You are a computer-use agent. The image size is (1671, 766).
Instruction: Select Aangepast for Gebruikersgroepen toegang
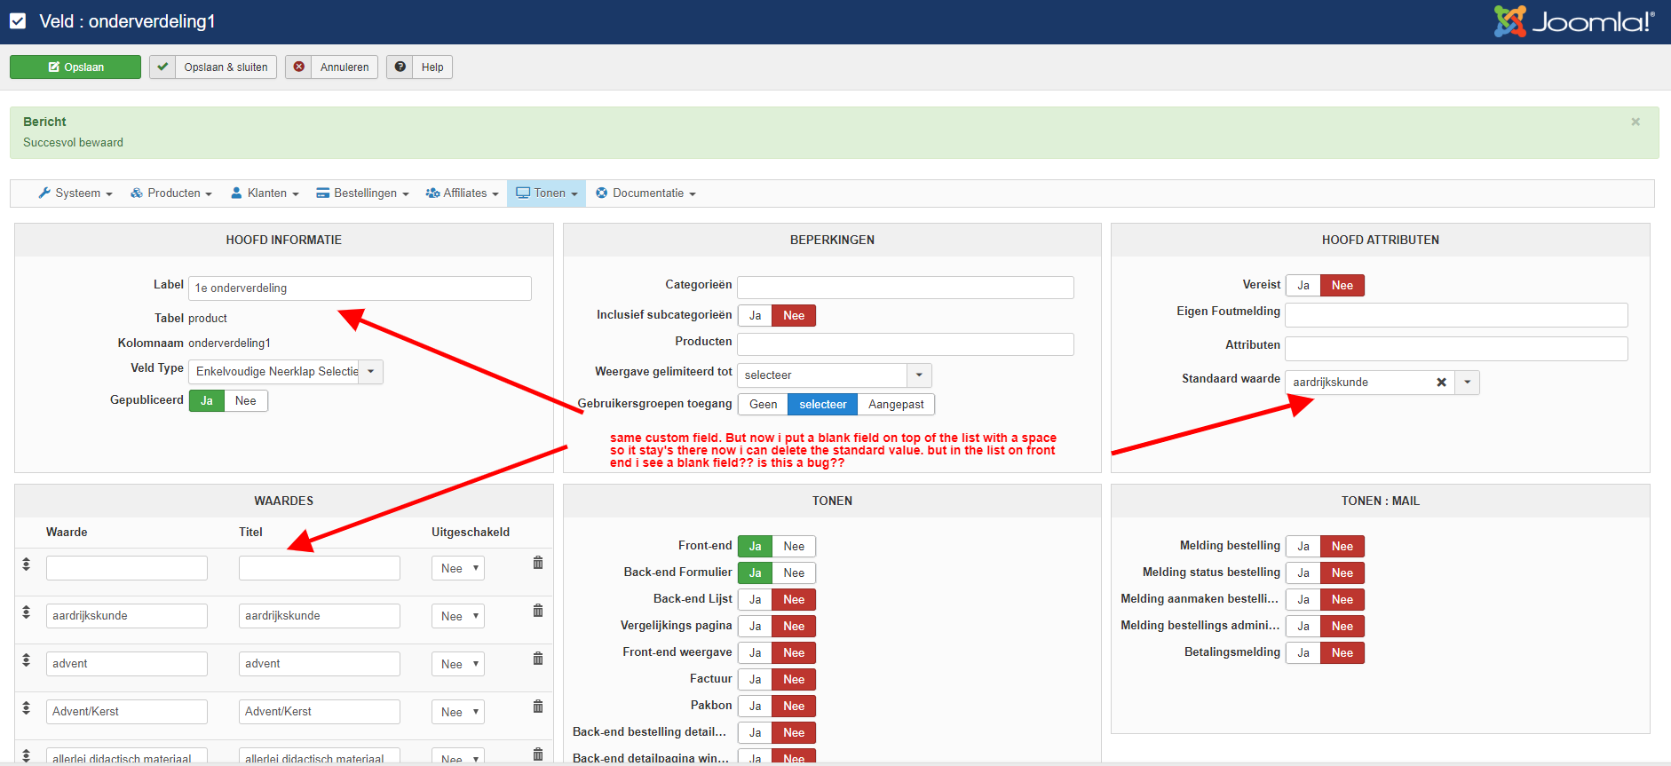click(x=896, y=405)
